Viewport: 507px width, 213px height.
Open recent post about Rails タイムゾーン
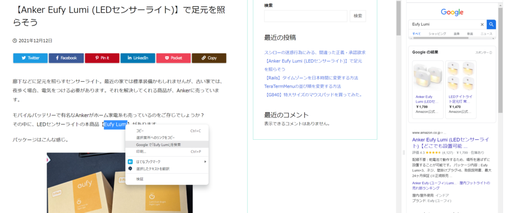click(x=311, y=78)
